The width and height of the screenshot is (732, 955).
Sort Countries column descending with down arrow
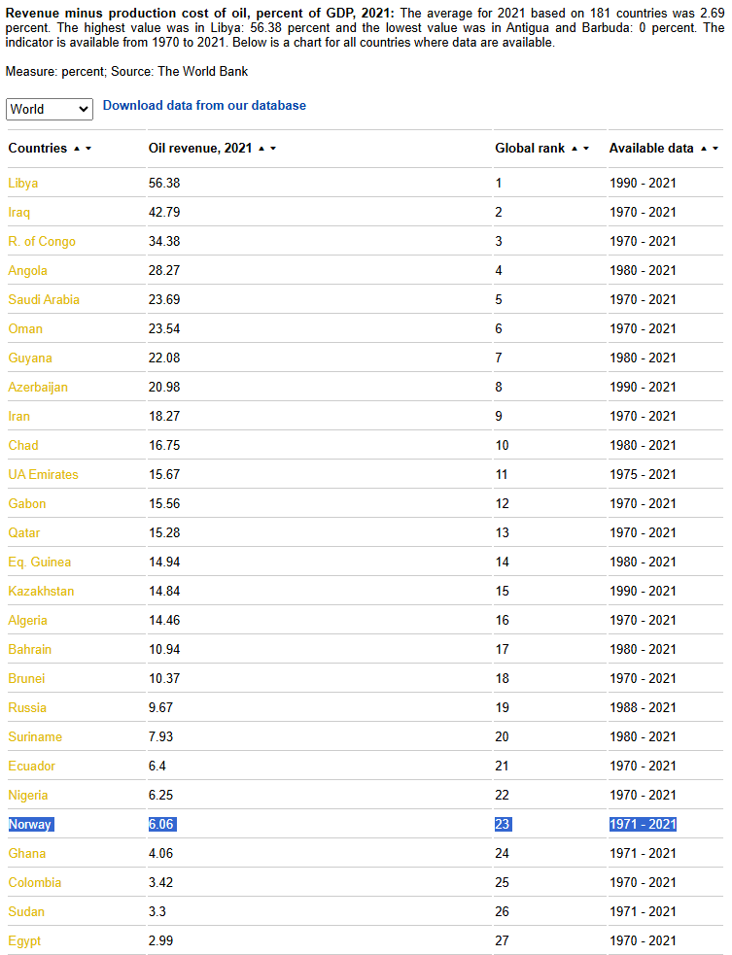point(88,149)
